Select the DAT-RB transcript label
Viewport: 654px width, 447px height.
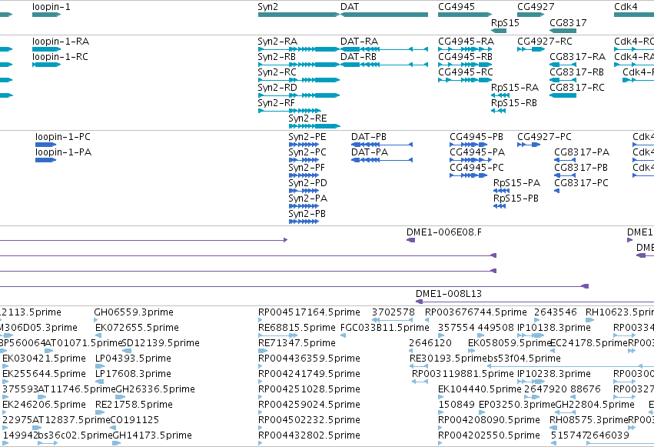coord(358,57)
